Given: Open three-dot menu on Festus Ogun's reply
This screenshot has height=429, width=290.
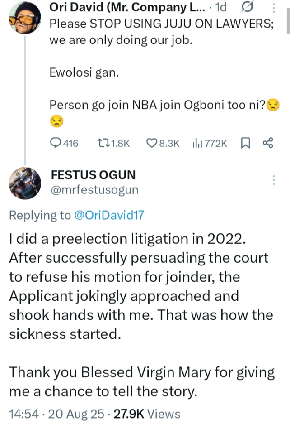Looking at the screenshot, I should tap(274, 180).
